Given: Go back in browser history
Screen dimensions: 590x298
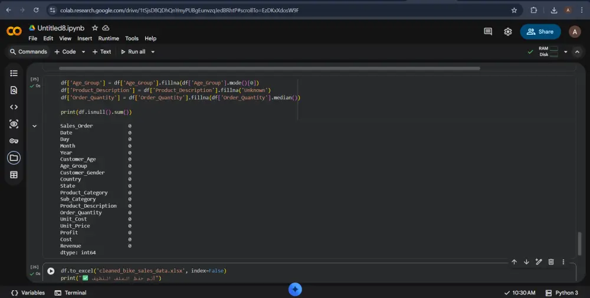Looking at the screenshot, I should pos(8,10).
